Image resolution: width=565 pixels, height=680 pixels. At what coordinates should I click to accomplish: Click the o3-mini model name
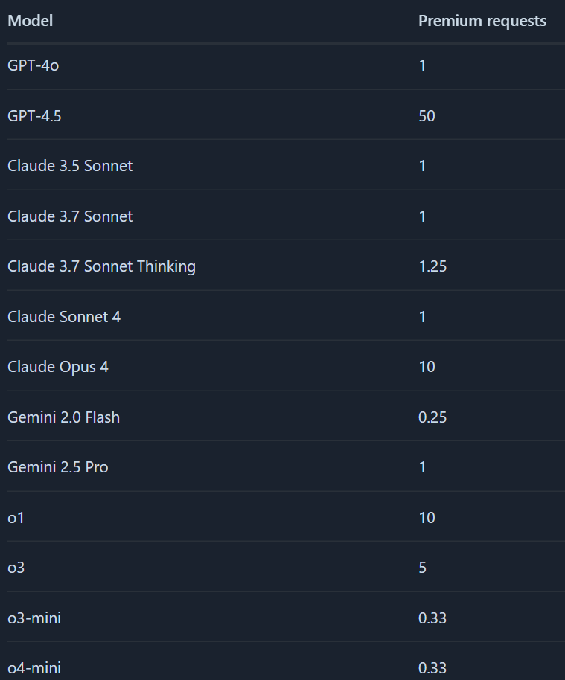[34, 618]
